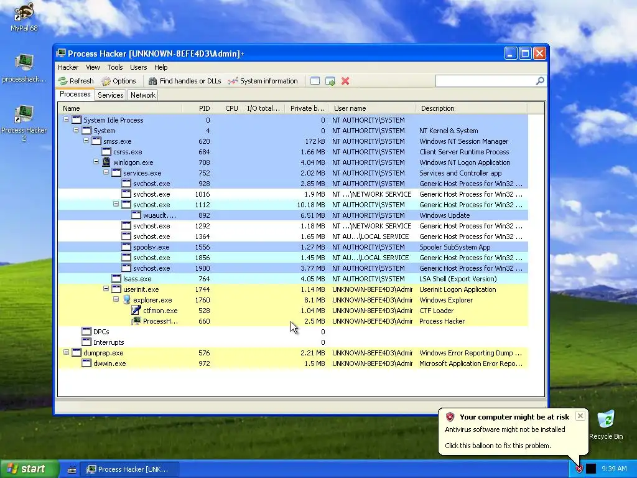Screen dimensions: 637x478
Task: Sort by I/O total column header
Action: point(263,108)
